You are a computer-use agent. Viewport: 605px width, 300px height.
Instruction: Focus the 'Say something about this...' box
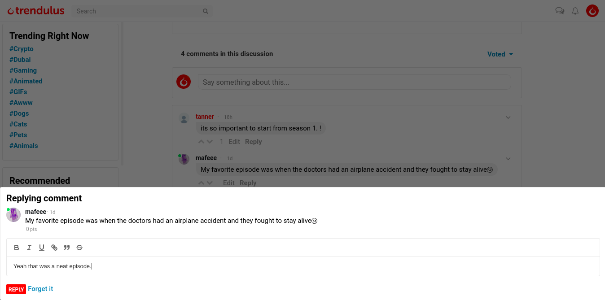coord(355,82)
